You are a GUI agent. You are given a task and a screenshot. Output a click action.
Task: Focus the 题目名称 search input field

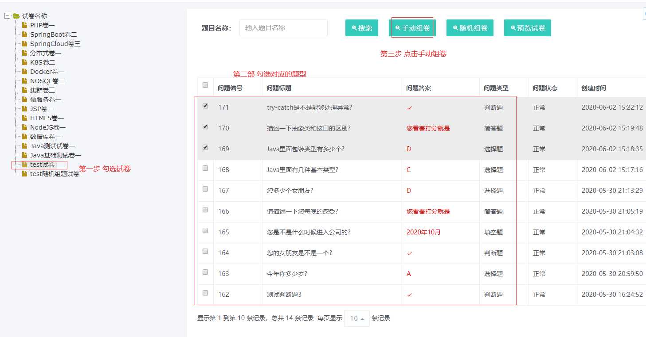pos(283,28)
